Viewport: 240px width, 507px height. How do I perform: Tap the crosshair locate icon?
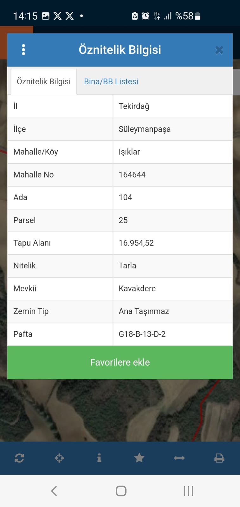tap(59, 458)
